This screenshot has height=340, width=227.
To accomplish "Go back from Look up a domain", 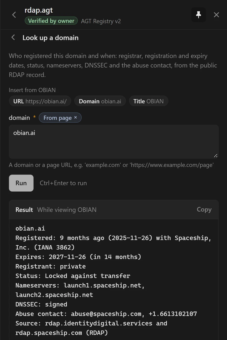I will (x=13, y=37).
